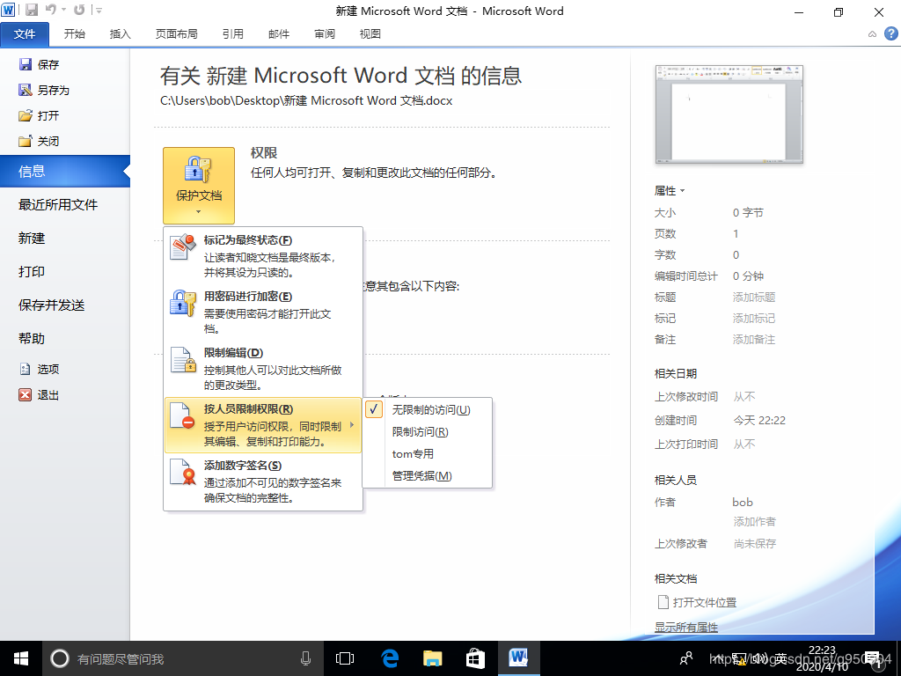Choose 添加数字签名 menu item
The width and height of the screenshot is (901, 676).
click(x=264, y=481)
